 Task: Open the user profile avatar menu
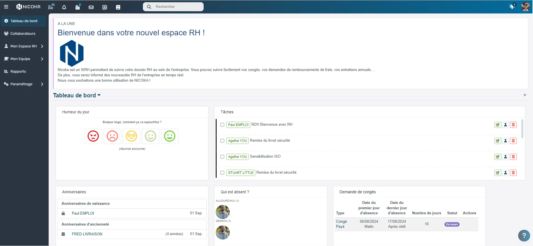point(525,6)
